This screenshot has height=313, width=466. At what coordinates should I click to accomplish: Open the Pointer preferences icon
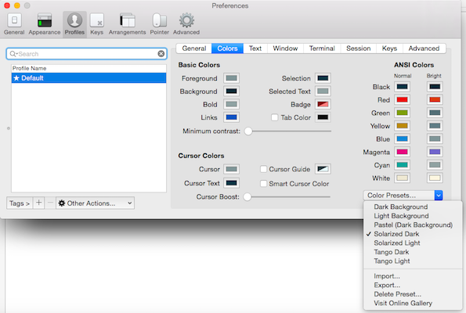(159, 24)
